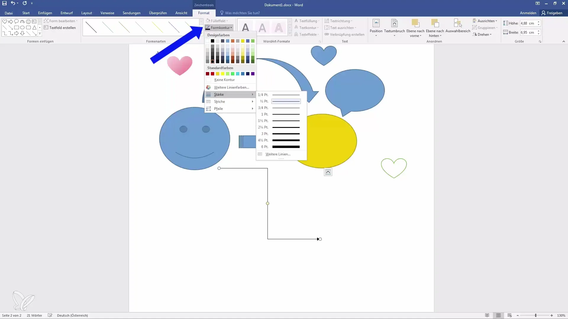Screen dimensions: 568x319
Task: Open proofing errors icon in status bar
Action: (50, 315)
